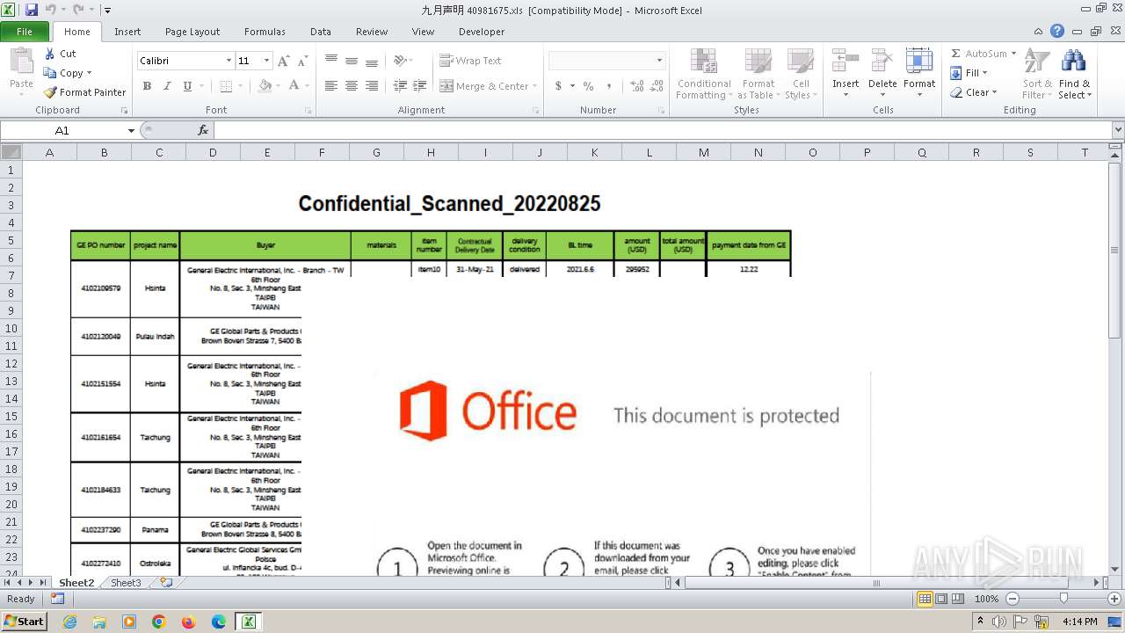Switch to the Formulas tab
The width and height of the screenshot is (1125, 633).
coord(265,32)
